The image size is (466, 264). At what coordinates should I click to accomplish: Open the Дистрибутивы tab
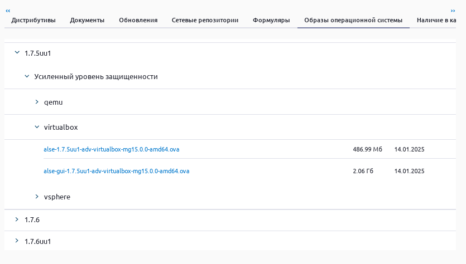(x=33, y=20)
